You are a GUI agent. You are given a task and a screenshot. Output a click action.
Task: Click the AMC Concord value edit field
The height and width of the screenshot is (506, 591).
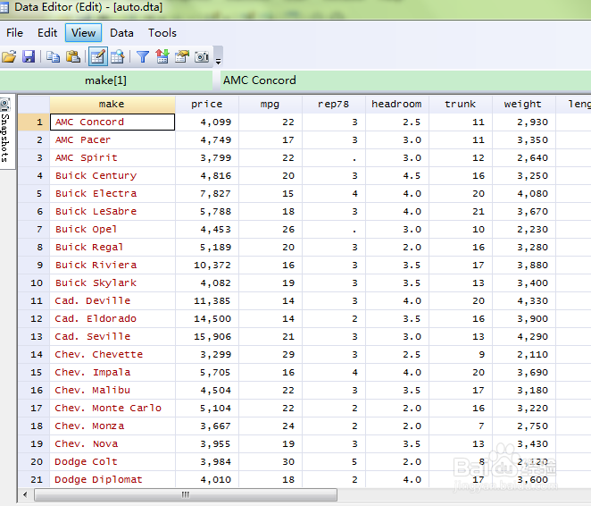pos(405,80)
